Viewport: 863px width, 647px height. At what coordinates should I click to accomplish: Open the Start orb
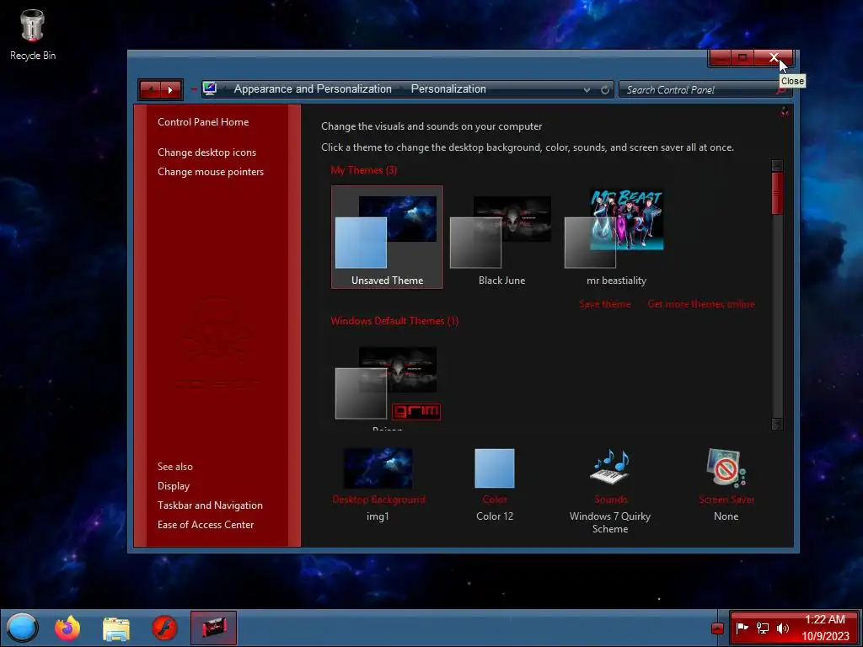coord(22,628)
